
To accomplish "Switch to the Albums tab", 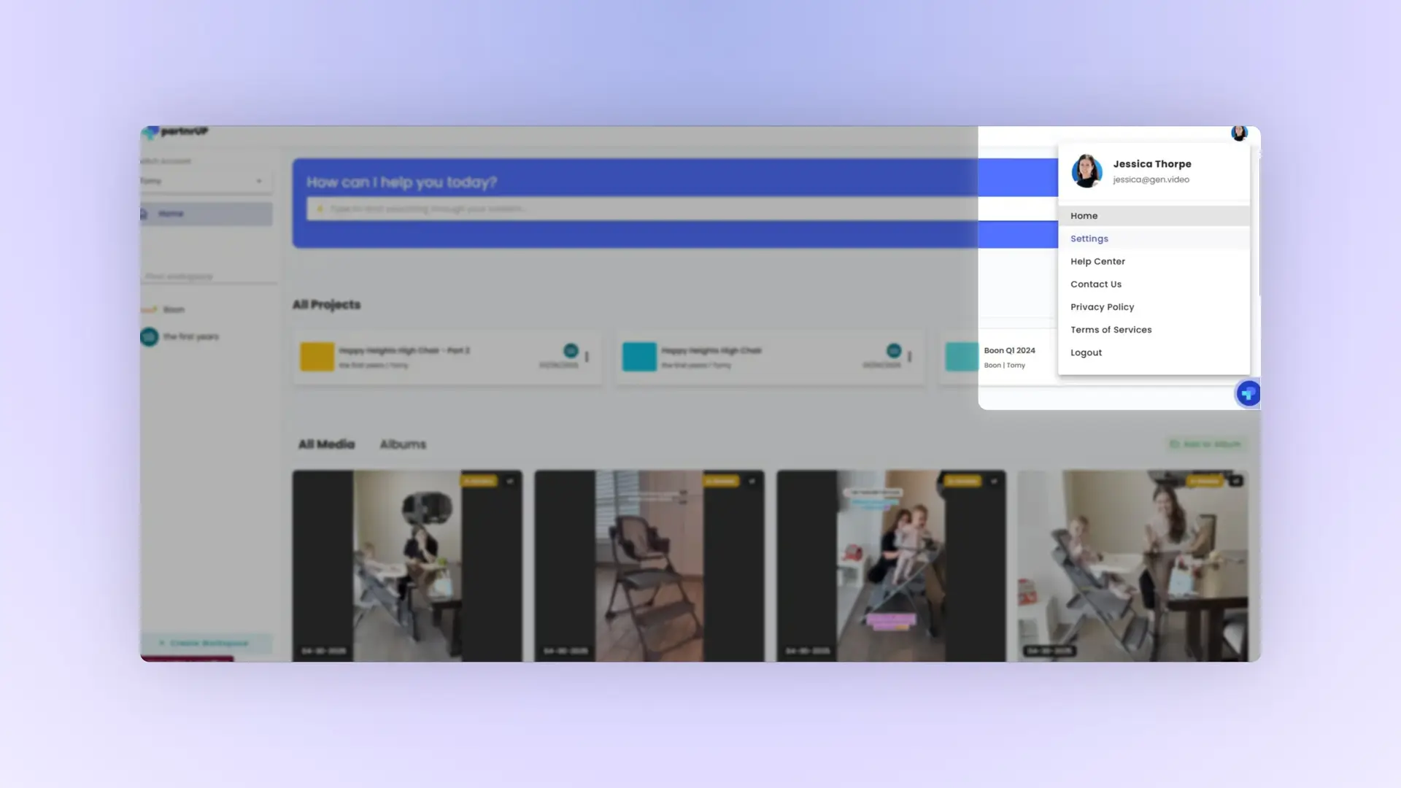I will point(402,444).
